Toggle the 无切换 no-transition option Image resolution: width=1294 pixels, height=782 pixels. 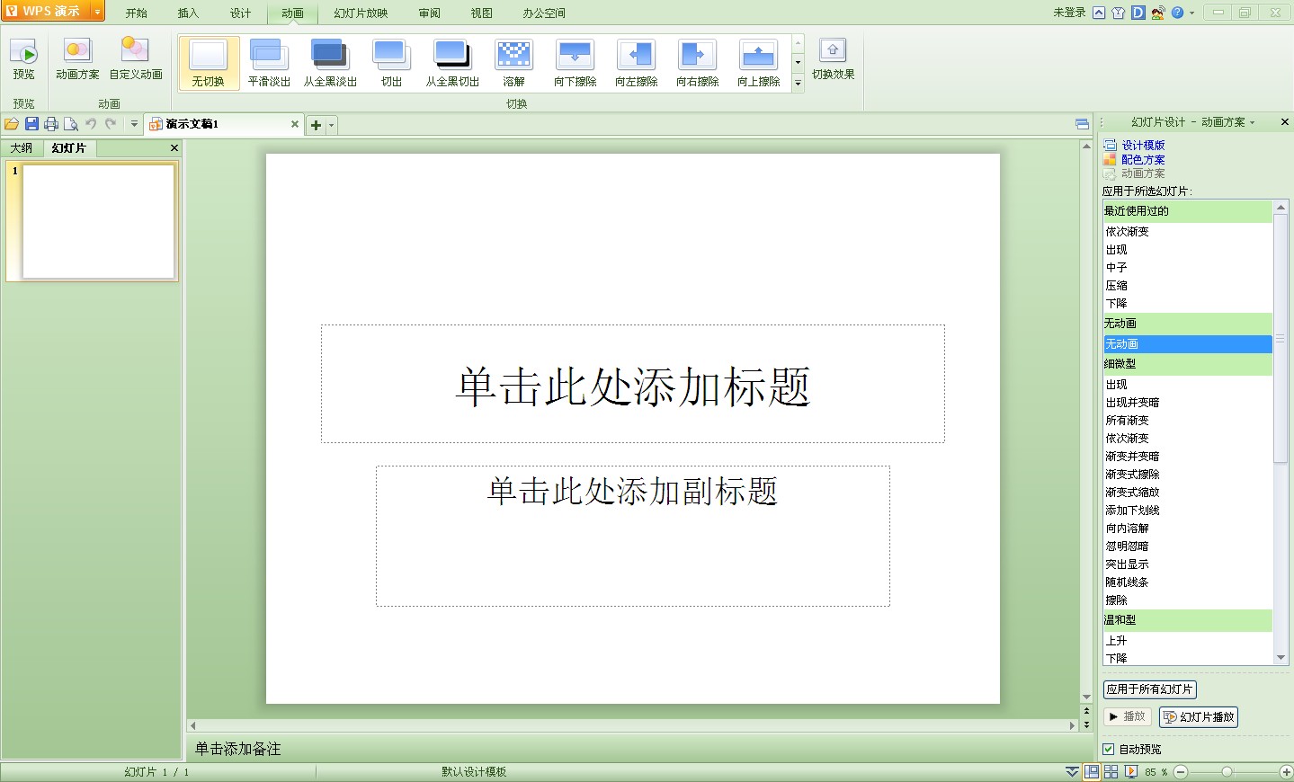208,60
